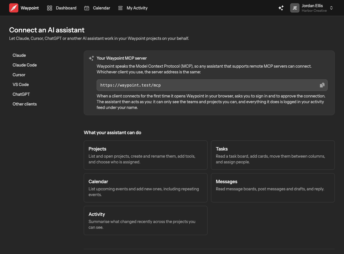Click the Dashboard grid icon
This screenshot has height=254, width=344.
point(50,8)
